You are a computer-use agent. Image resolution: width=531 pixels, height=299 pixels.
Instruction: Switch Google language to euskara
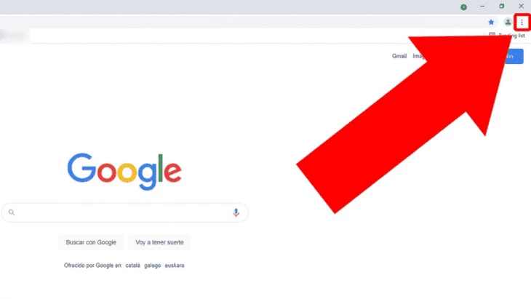coord(175,266)
